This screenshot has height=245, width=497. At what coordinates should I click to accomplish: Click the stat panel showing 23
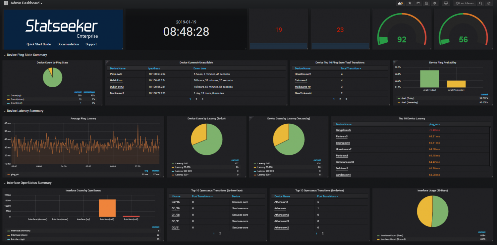pos(340,29)
